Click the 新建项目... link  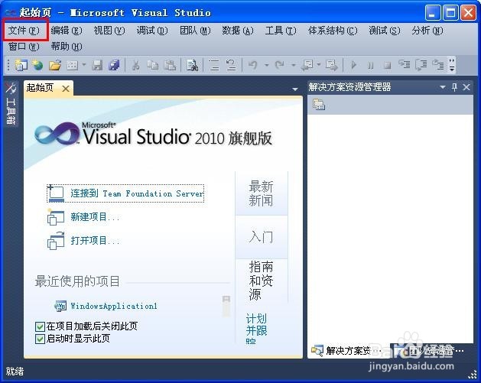click(x=95, y=217)
